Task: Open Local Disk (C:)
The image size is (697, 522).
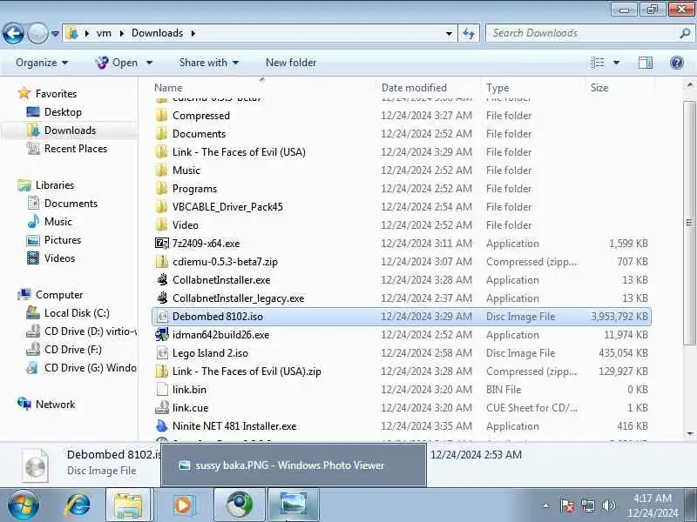Action: pos(77,313)
